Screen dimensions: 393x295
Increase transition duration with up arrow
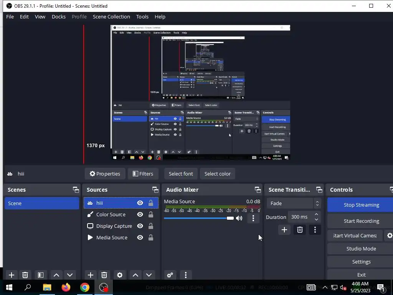pos(316,214)
